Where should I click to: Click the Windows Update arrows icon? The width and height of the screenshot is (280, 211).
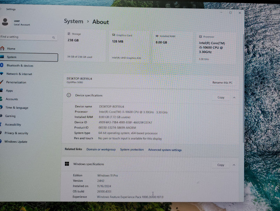[x=1, y=141]
